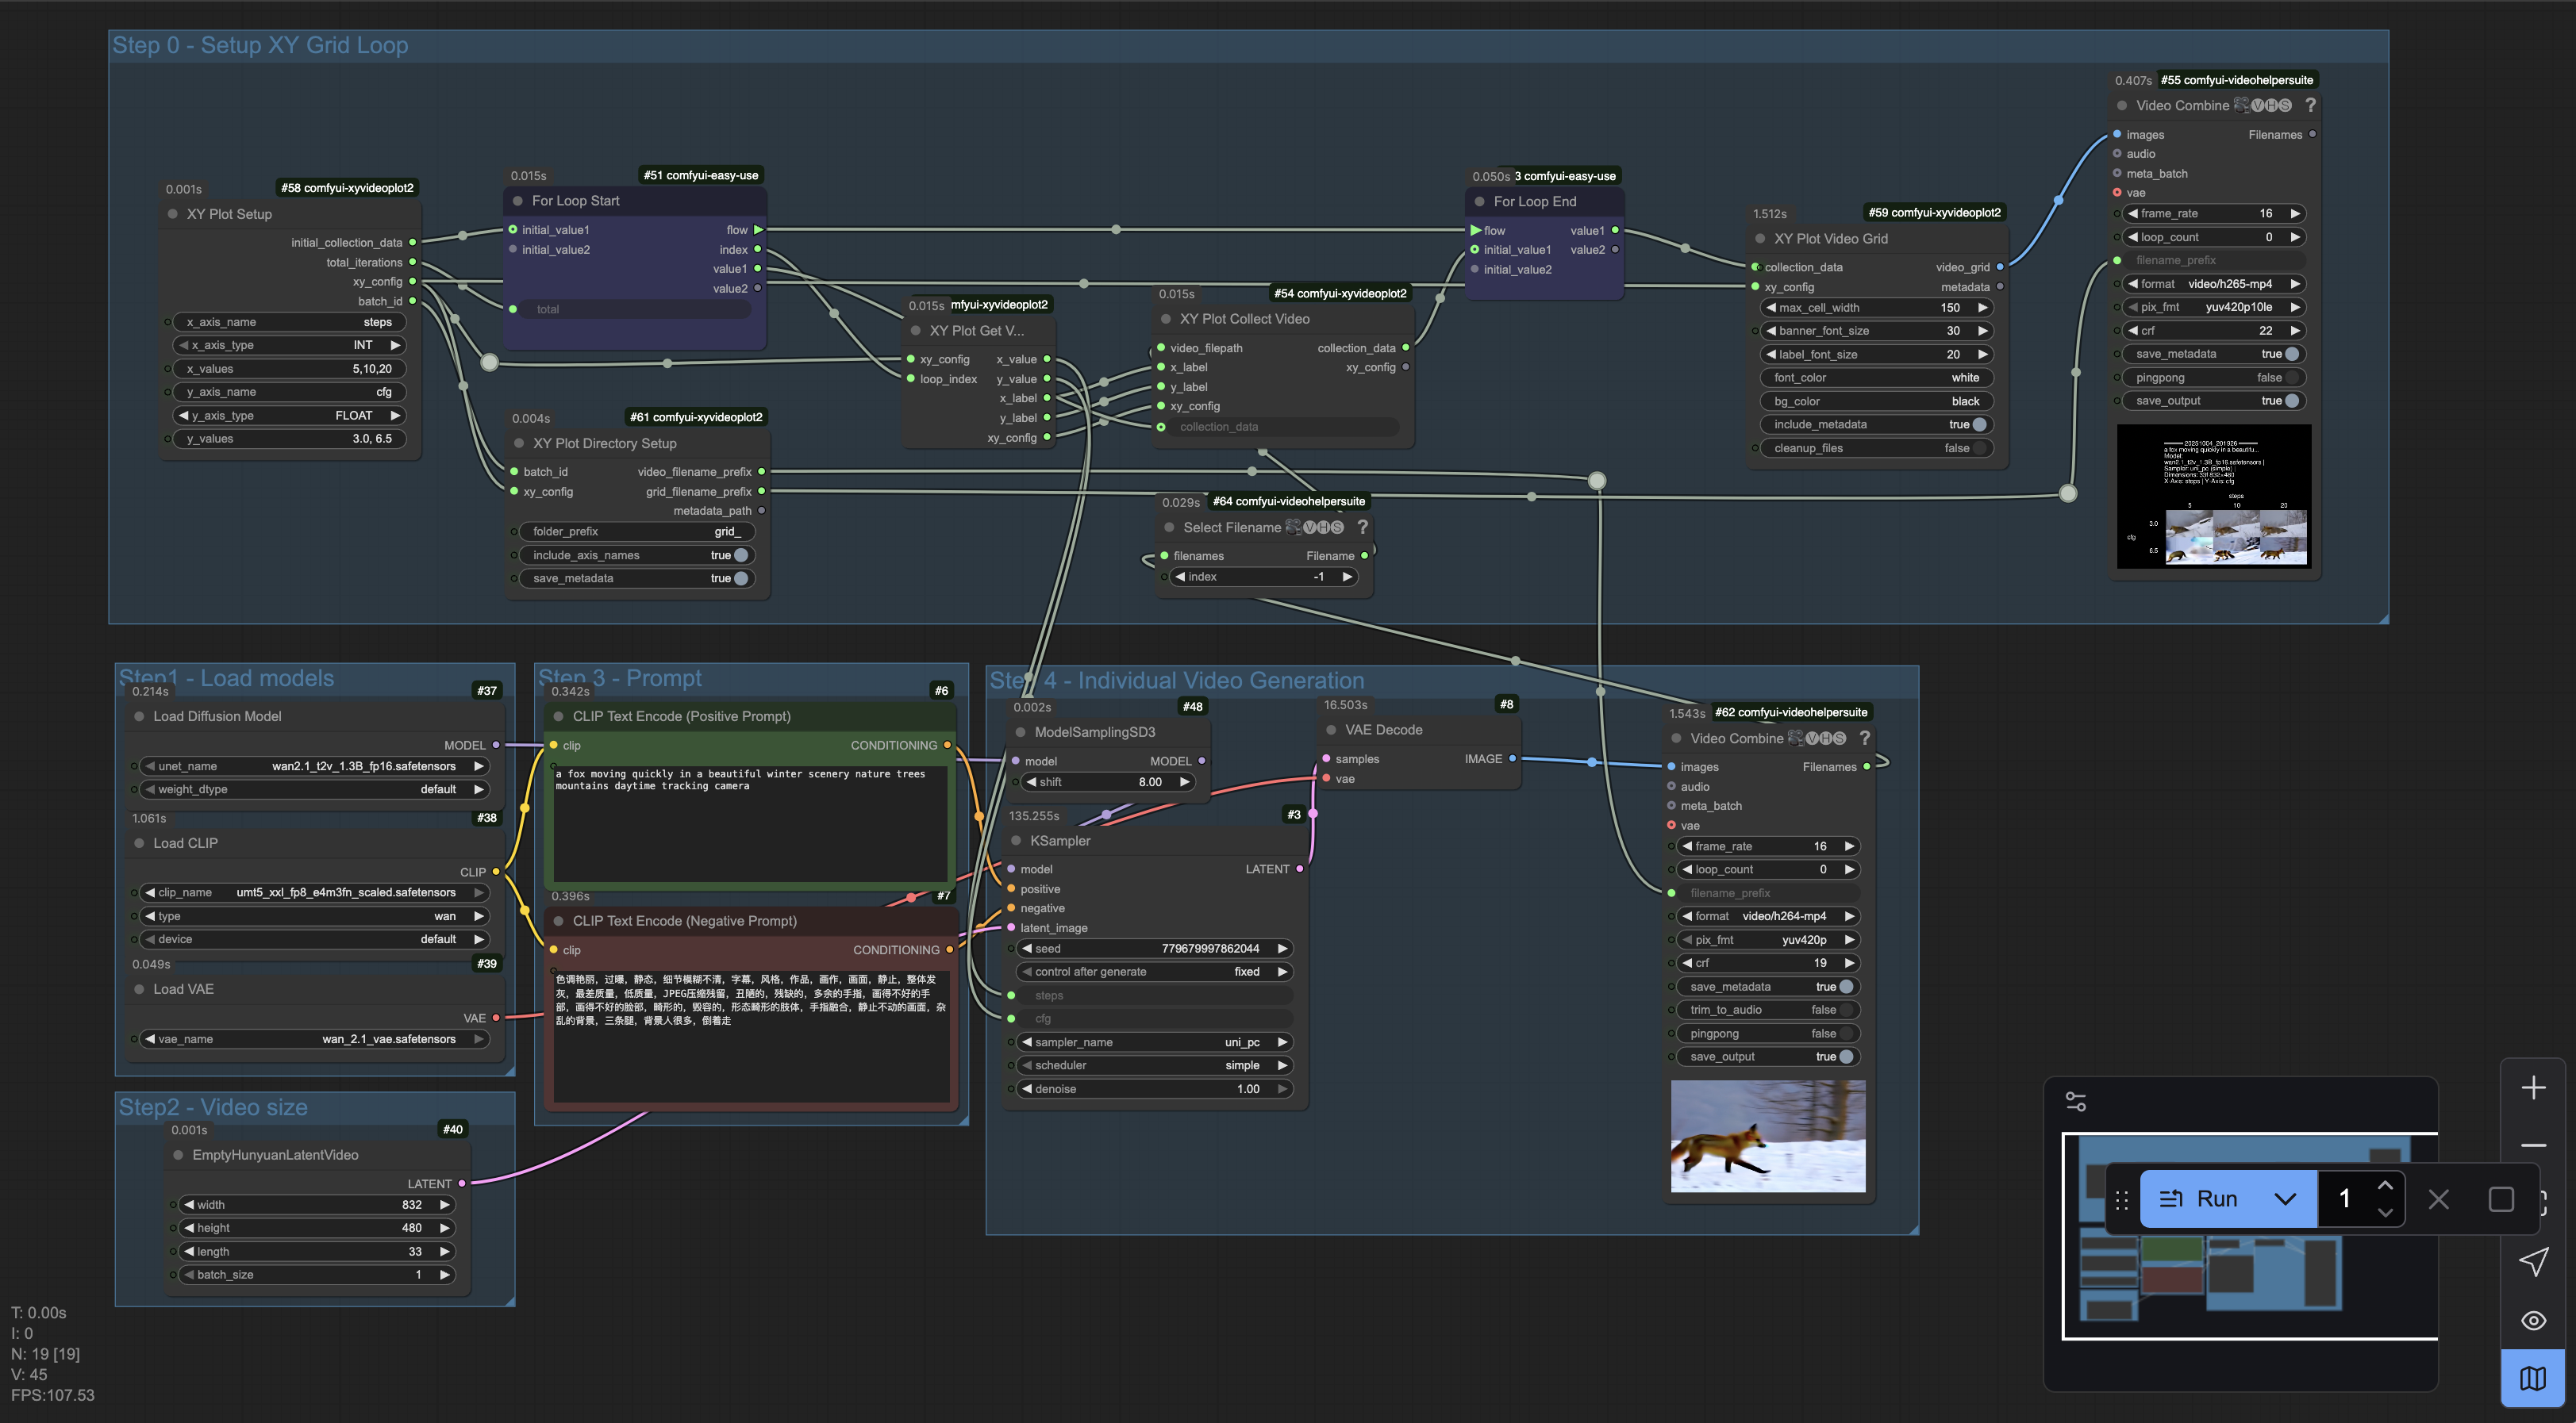Zoom out with the minus icon
The height and width of the screenshot is (1423, 2576).
(2533, 1145)
